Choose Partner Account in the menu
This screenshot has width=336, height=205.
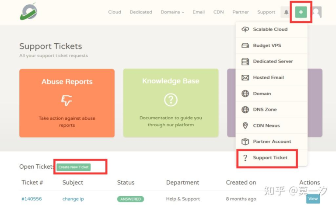[x=271, y=142]
